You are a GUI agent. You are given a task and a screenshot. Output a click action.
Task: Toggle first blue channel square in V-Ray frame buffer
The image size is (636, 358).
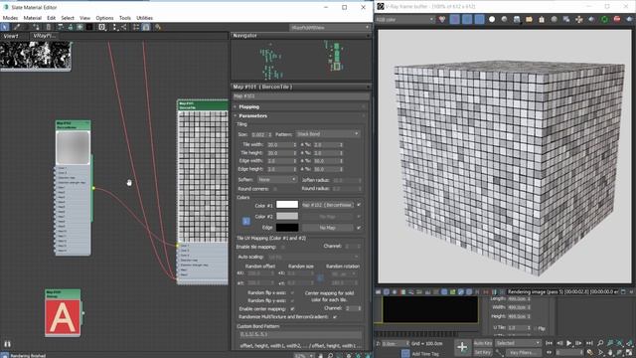point(455,19)
